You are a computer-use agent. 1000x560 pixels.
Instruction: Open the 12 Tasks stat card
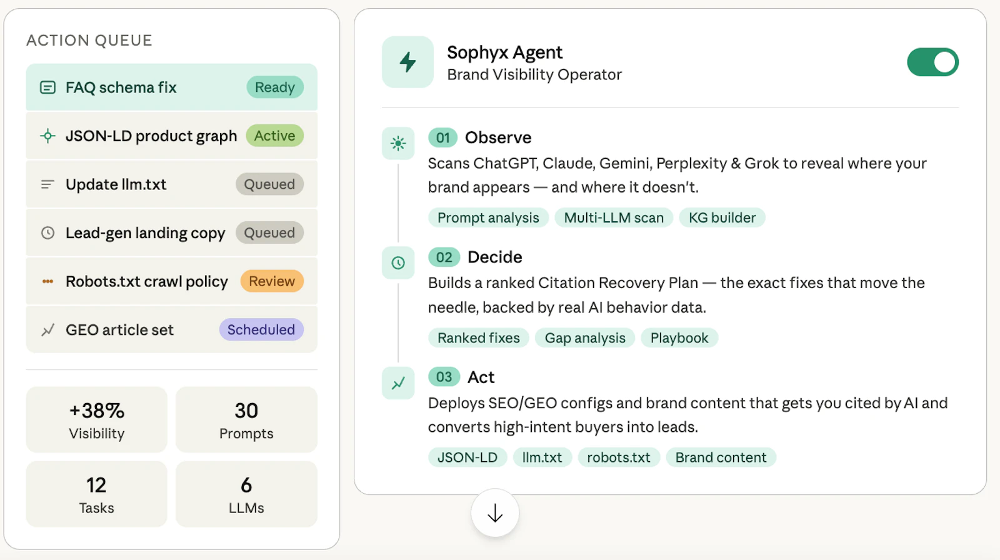coord(96,494)
